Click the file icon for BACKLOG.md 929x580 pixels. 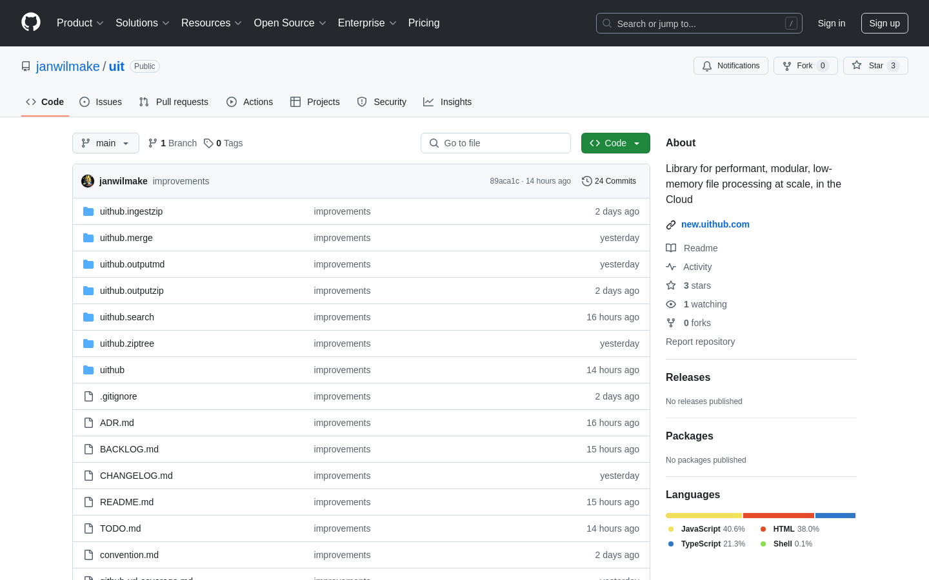click(88, 449)
